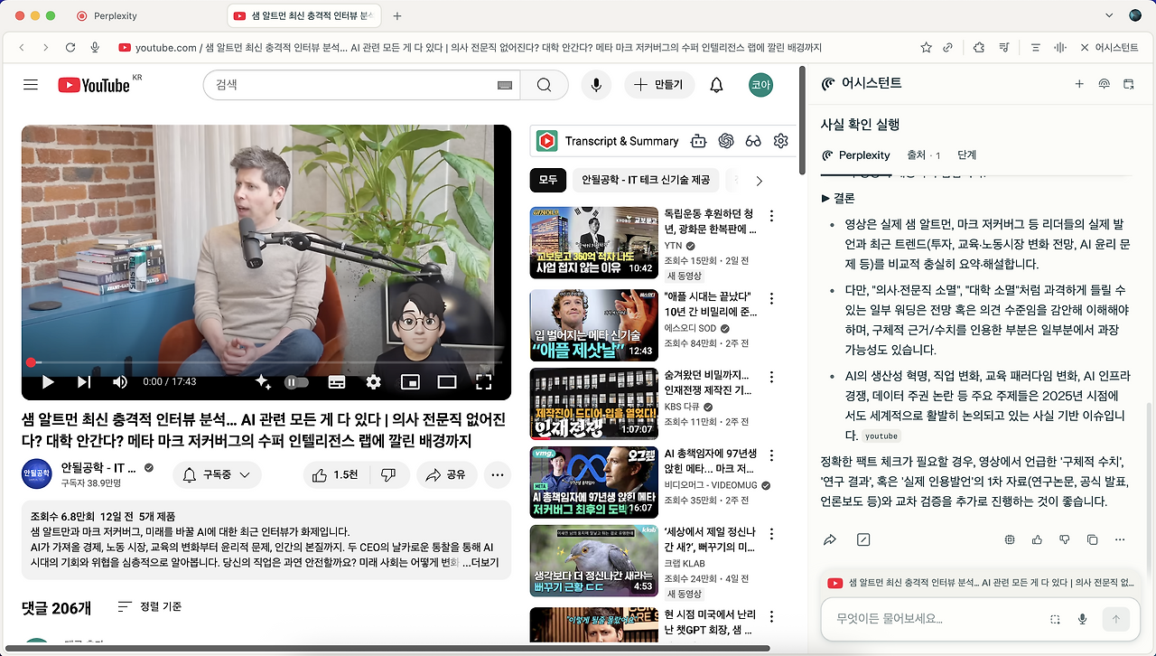Start YouTube voice search with the microphone
The image size is (1156, 656).
[x=596, y=85]
